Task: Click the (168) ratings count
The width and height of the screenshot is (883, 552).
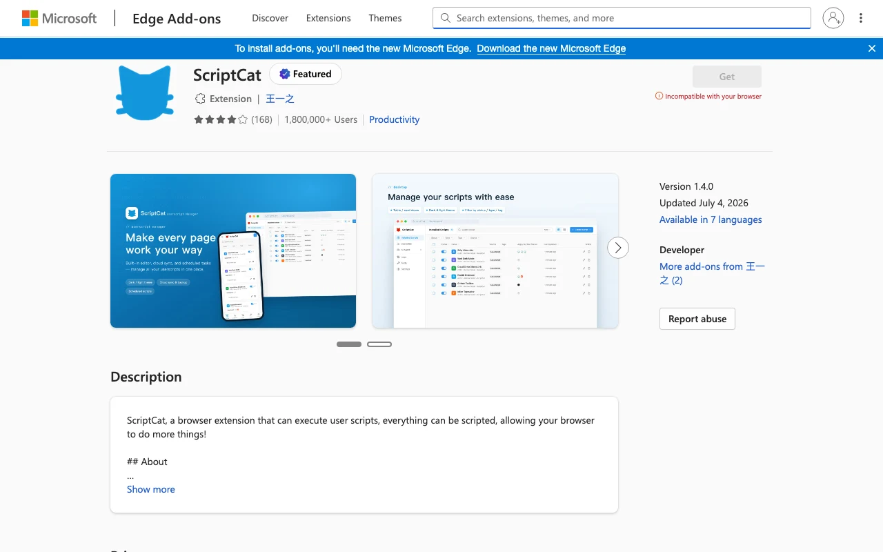Action: [x=261, y=119]
